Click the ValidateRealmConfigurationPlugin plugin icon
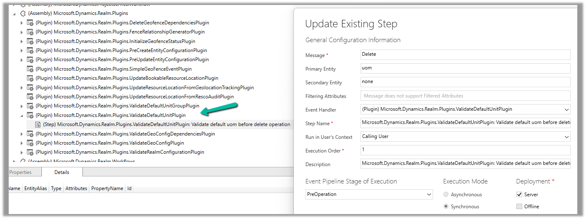This screenshot has height=219, width=586. (30, 152)
